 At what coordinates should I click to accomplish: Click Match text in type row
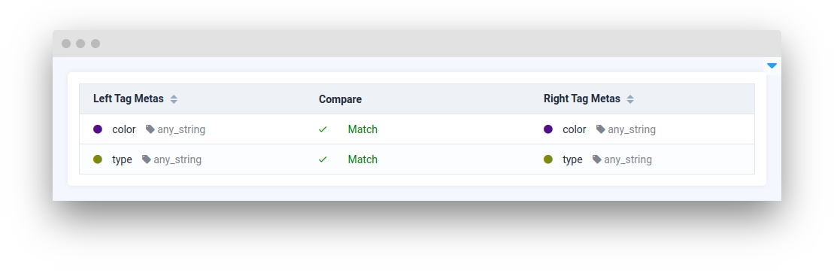362,159
